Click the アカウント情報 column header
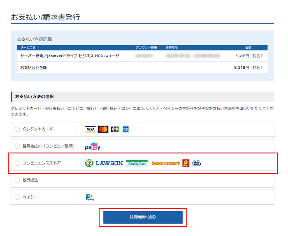 tap(146, 48)
